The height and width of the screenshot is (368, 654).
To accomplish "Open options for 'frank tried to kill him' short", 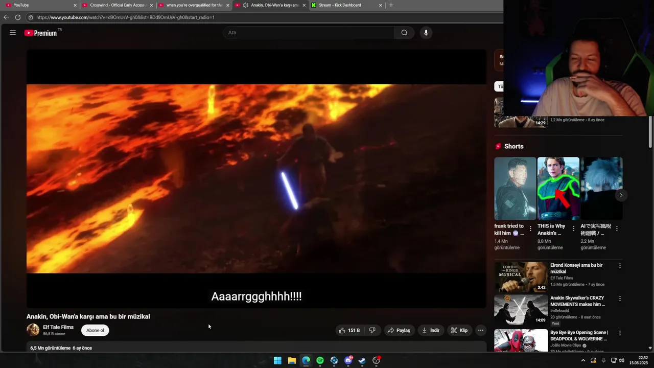I will (x=530, y=228).
